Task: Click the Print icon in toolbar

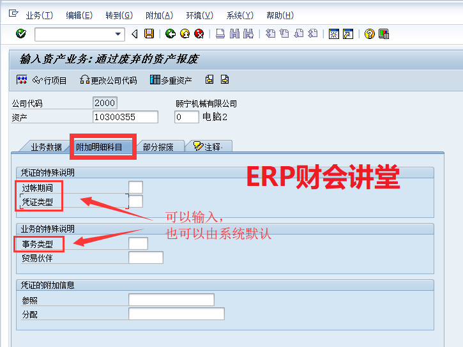Action: pyautogui.click(x=220, y=34)
